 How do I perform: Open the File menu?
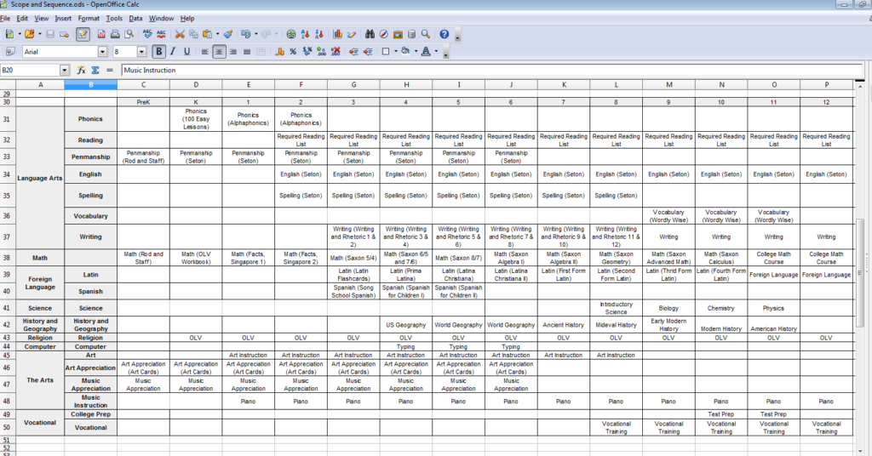pyautogui.click(x=5, y=19)
